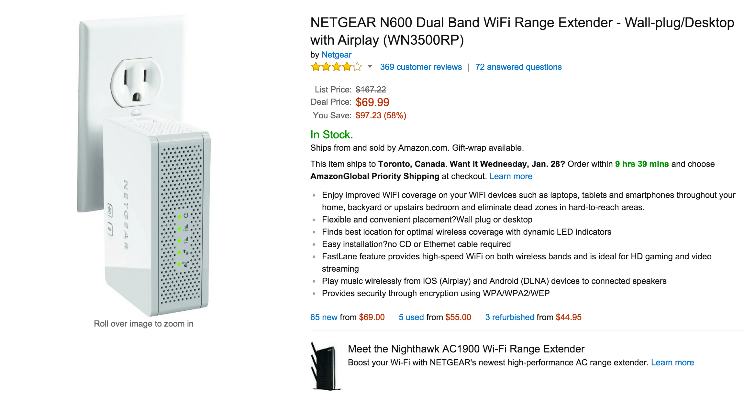This screenshot has height=410, width=756.
Task: Click the Amazon.com seller name
Action: (421, 148)
